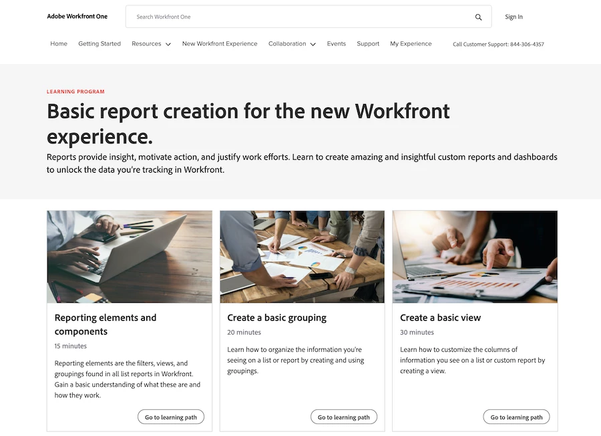Click the LEARNING PROGRAM label

tap(75, 91)
